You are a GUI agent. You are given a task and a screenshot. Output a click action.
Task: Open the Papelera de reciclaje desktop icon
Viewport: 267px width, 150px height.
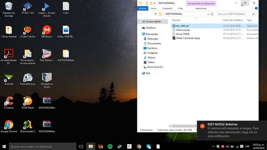[8, 10]
